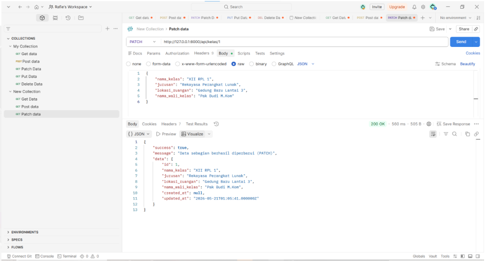Expand the FLOWS section

coord(8,247)
